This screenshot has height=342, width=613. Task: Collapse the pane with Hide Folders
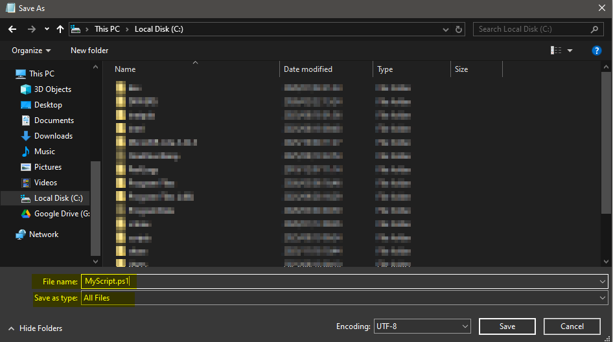pyautogui.click(x=35, y=328)
